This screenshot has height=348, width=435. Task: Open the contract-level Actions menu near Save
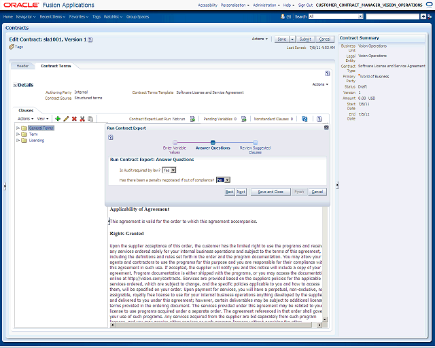click(x=260, y=39)
